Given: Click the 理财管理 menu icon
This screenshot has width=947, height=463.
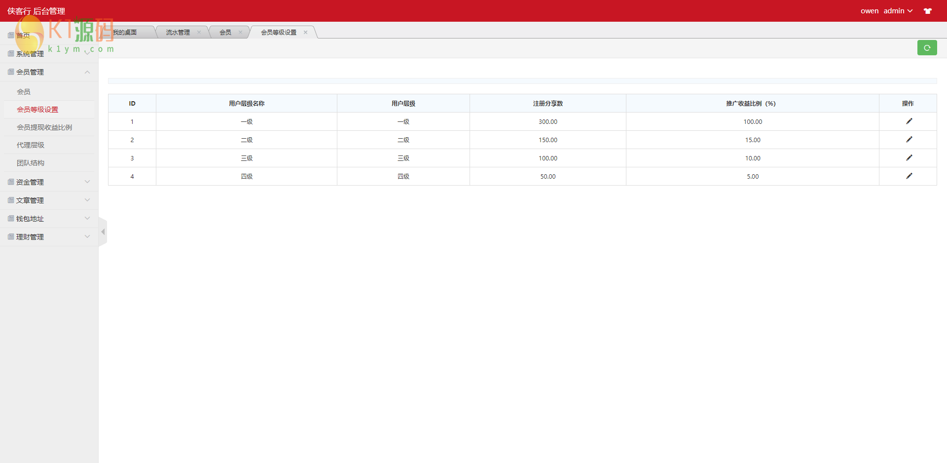Looking at the screenshot, I should [11, 237].
